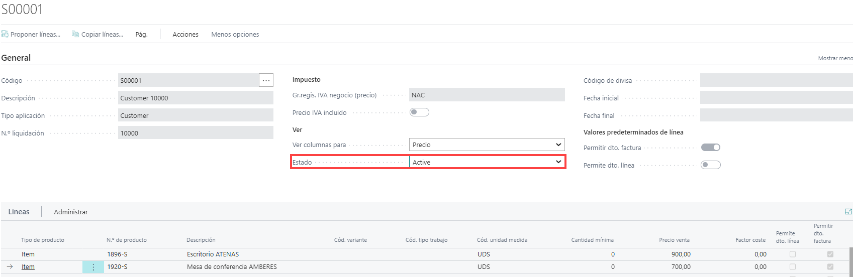Click Menos opciones in the action bar
Screen dimensions: 853x277
click(x=235, y=35)
